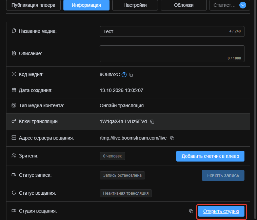Click the image icon beside Тип медиа контента

pos(14,105)
